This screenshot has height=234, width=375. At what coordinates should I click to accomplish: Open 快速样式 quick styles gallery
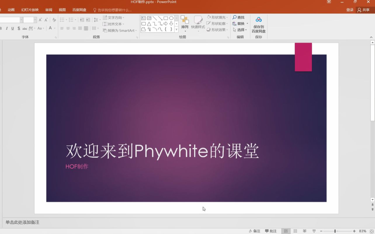(x=198, y=24)
